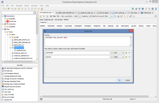Click the search magnifier icon in tree panel
Viewport: 159px width, 103px height.
pos(35,13)
